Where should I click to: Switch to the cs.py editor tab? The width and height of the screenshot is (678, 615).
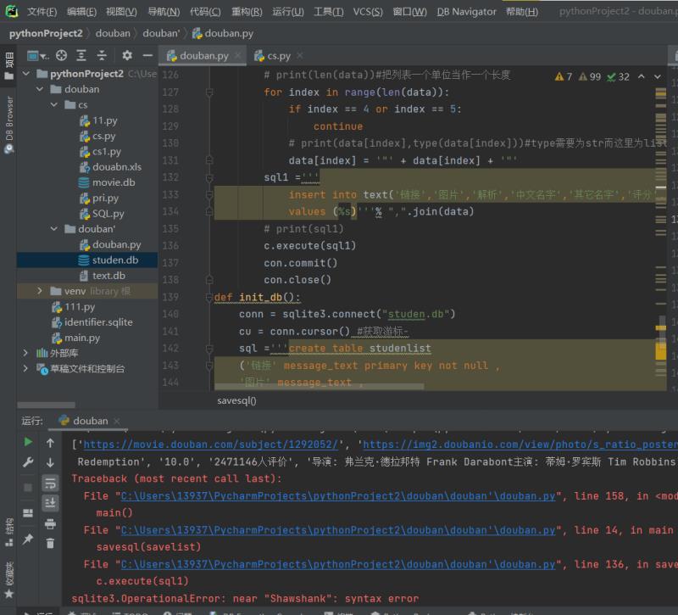tap(279, 56)
